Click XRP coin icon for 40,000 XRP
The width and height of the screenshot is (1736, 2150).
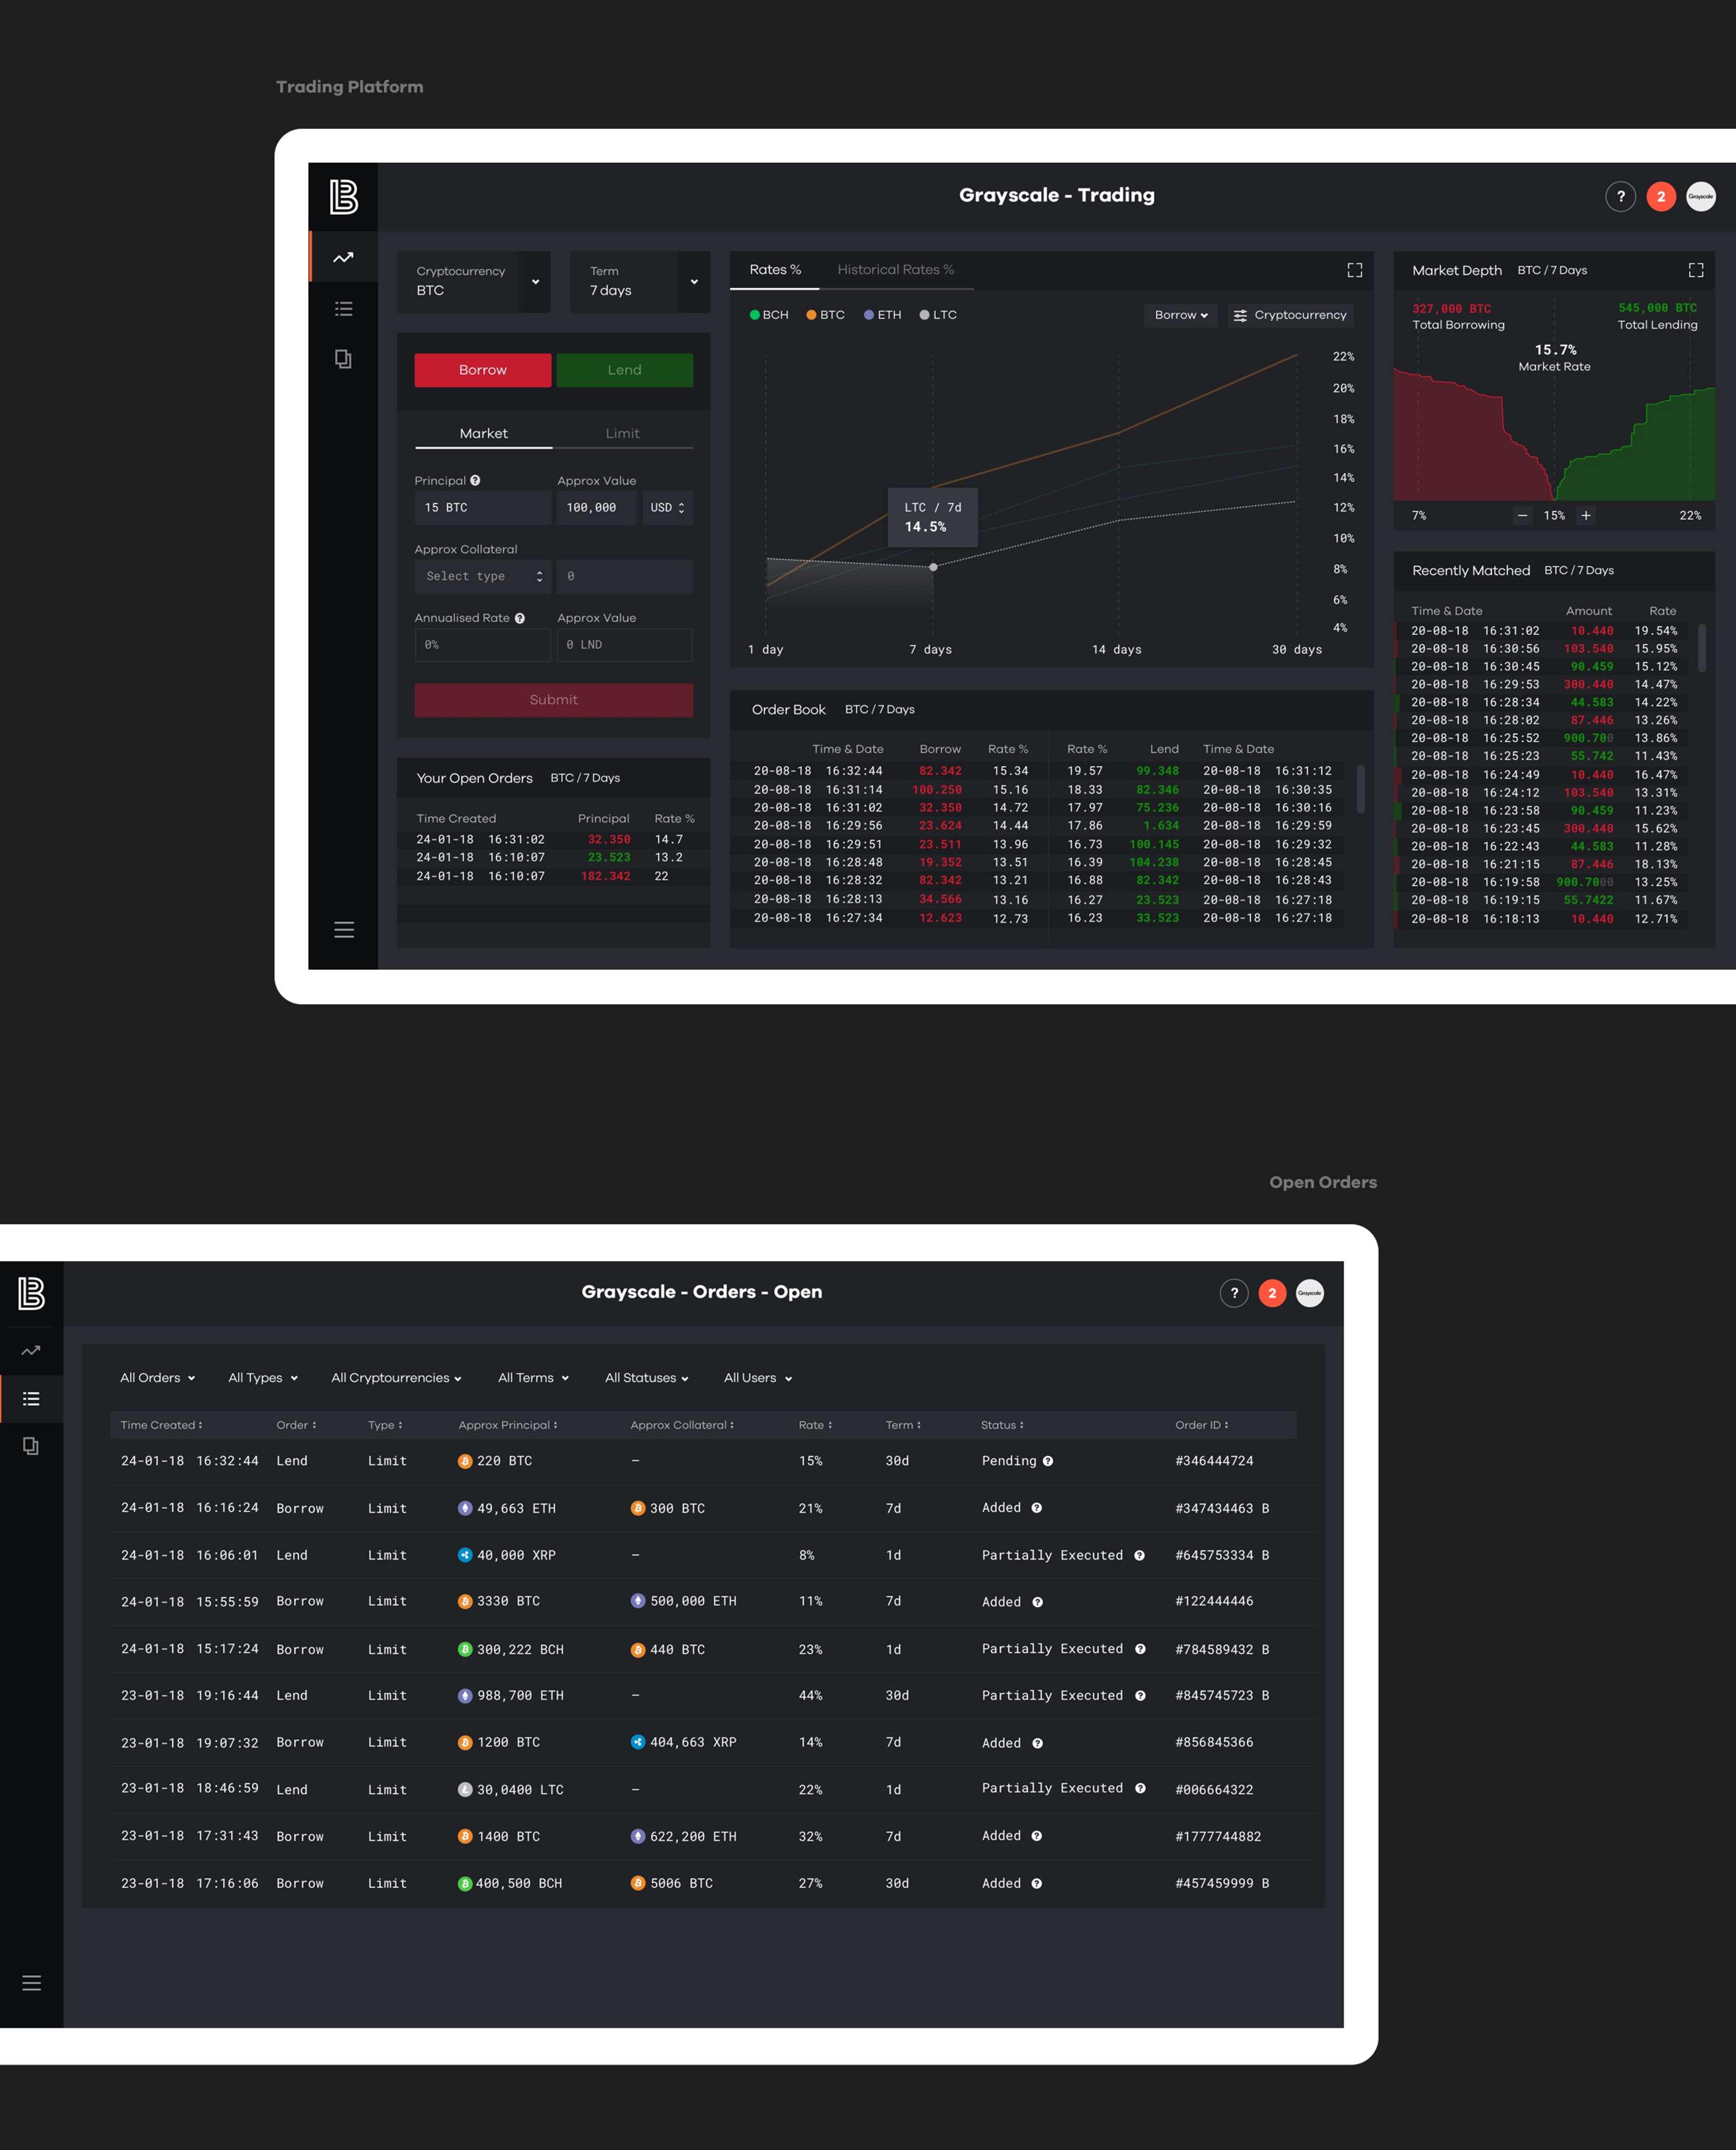click(x=465, y=1555)
